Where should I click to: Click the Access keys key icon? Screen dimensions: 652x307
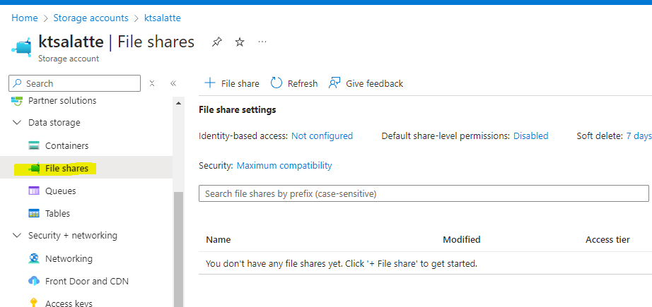tap(34, 303)
